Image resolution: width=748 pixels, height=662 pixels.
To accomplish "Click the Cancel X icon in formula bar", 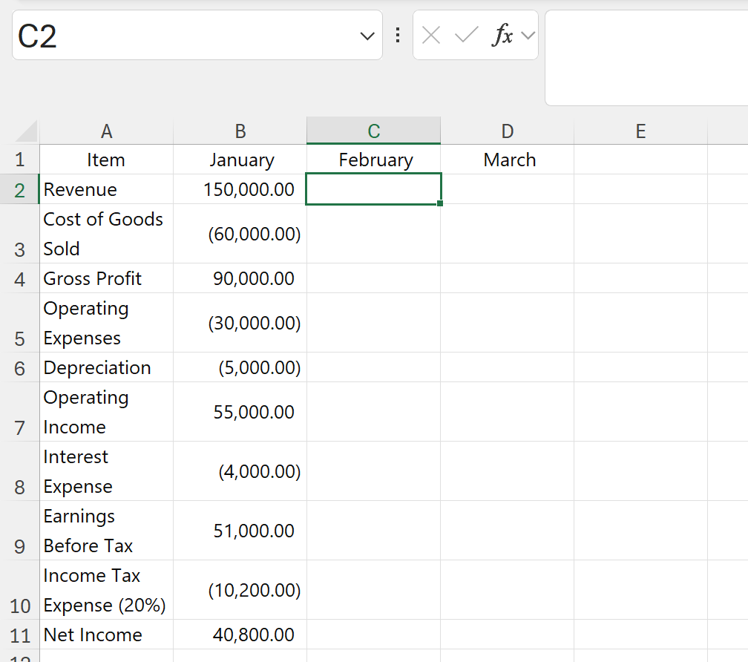I will 431,35.
